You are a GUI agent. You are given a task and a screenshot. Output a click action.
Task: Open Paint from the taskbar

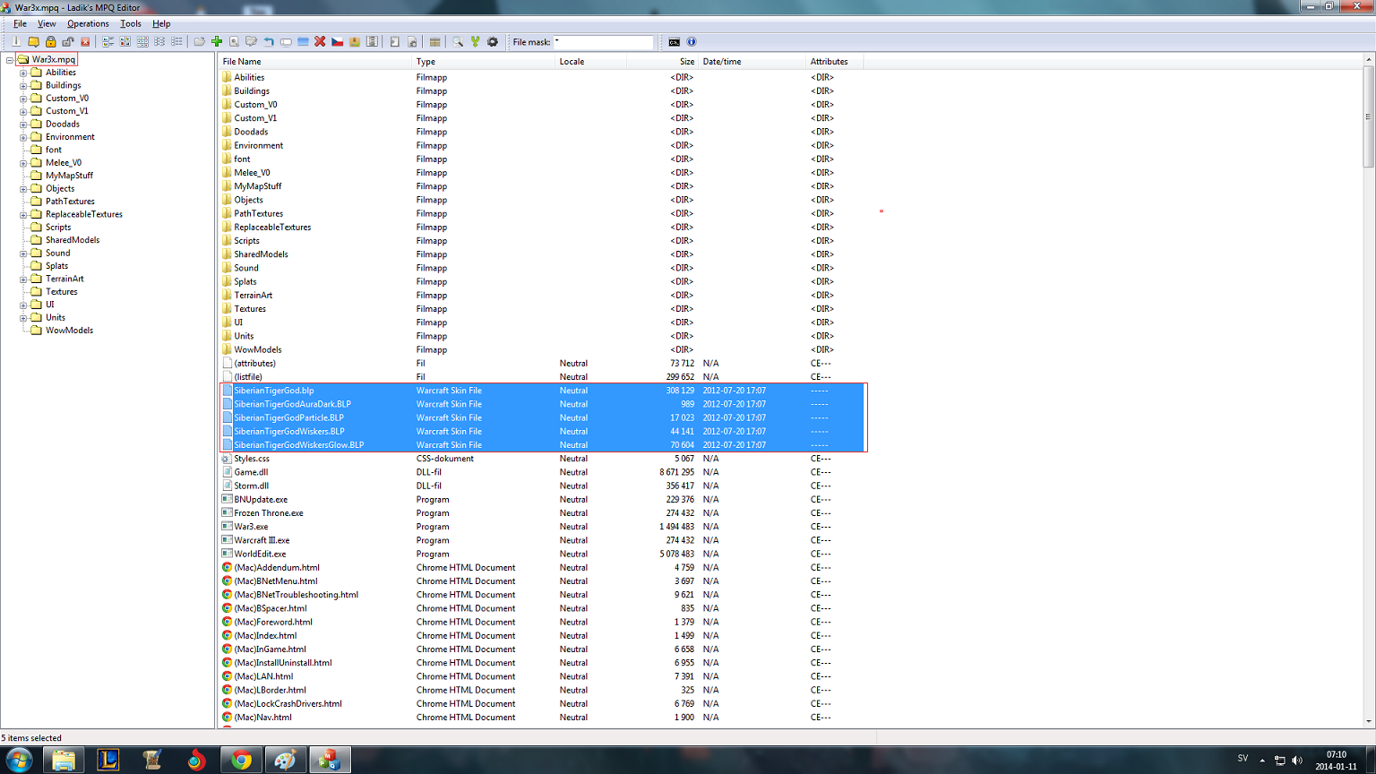(285, 760)
